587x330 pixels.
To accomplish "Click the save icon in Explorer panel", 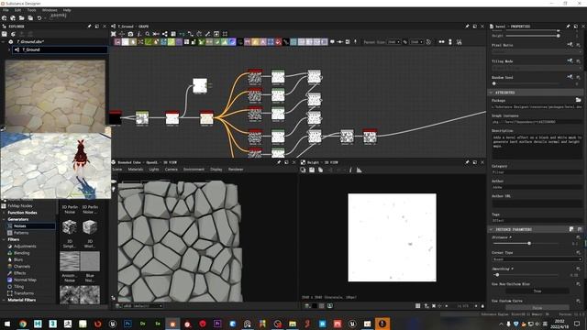I will (x=5, y=34).
